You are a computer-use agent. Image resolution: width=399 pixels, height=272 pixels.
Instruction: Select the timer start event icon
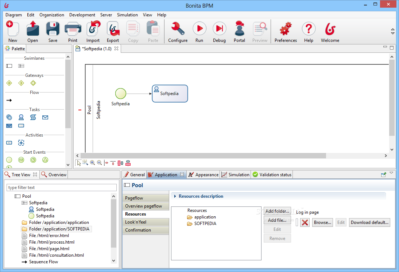[33, 160]
